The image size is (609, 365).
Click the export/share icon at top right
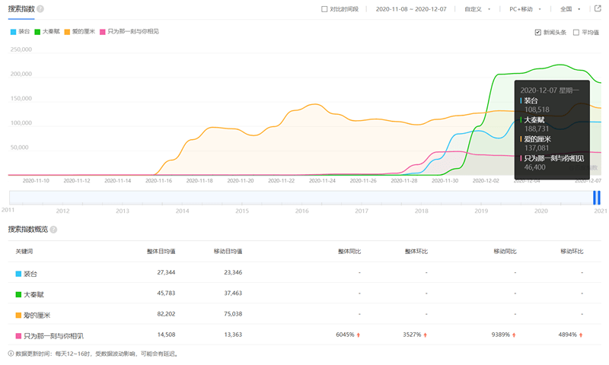pyautogui.click(x=598, y=8)
